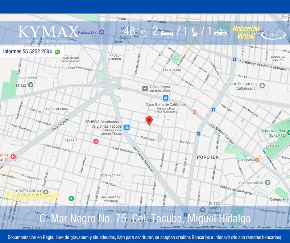Click the 360 virtual tour icon
The image size is (290, 243).
[273, 34]
